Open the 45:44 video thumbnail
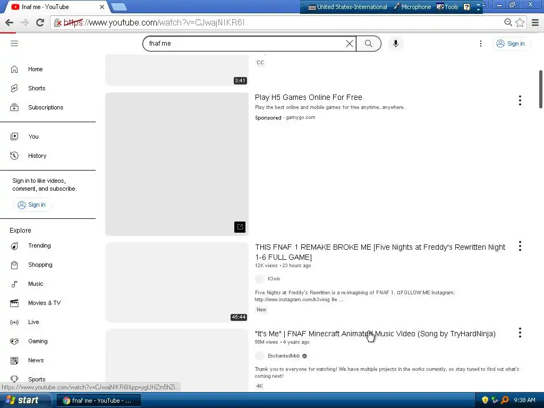Viewport: 544px width, 408px height. 176,283
